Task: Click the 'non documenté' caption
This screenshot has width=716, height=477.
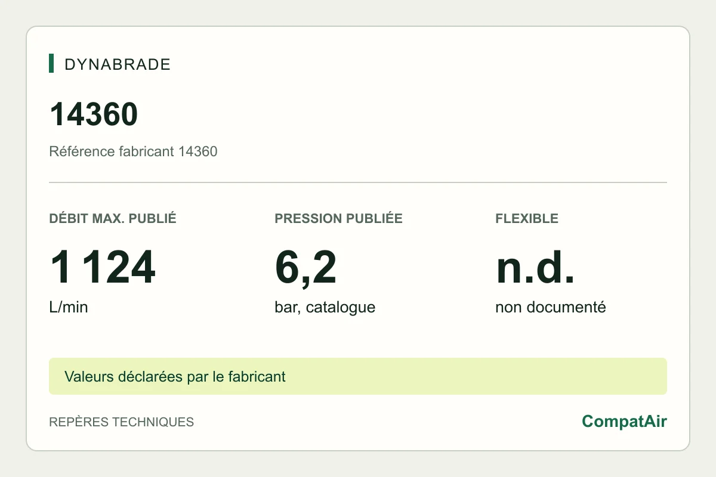Action: (551, 308)
